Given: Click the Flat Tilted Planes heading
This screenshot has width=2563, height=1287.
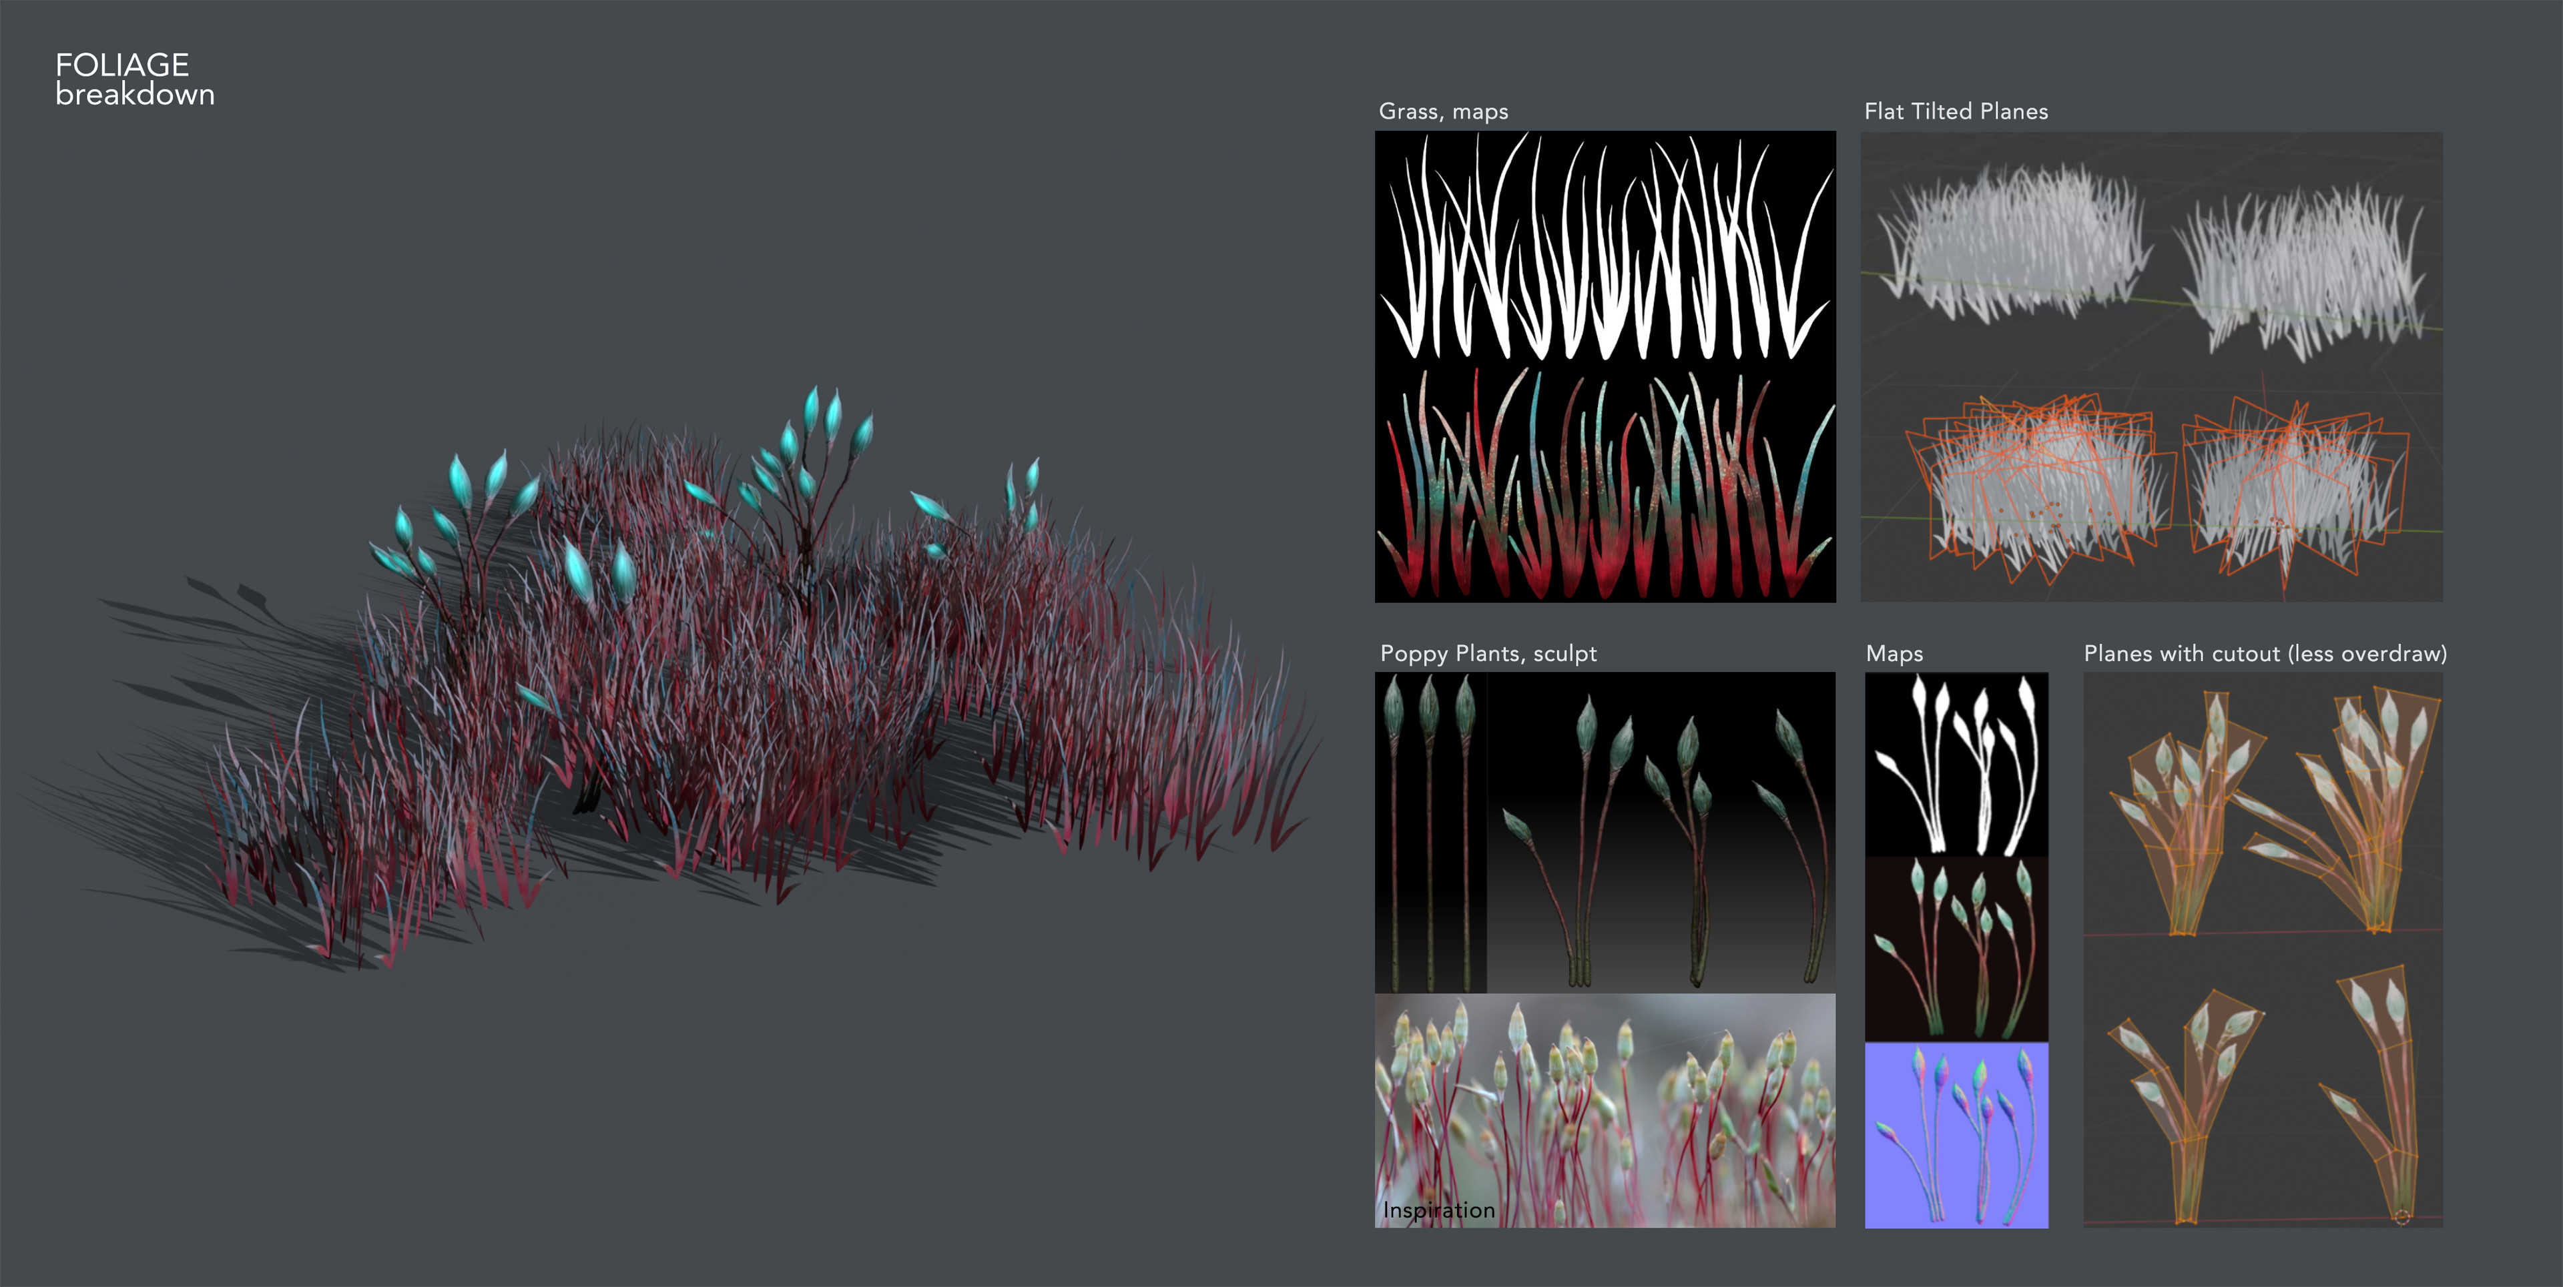Looking at the screenshot, I should (1956, 111).
